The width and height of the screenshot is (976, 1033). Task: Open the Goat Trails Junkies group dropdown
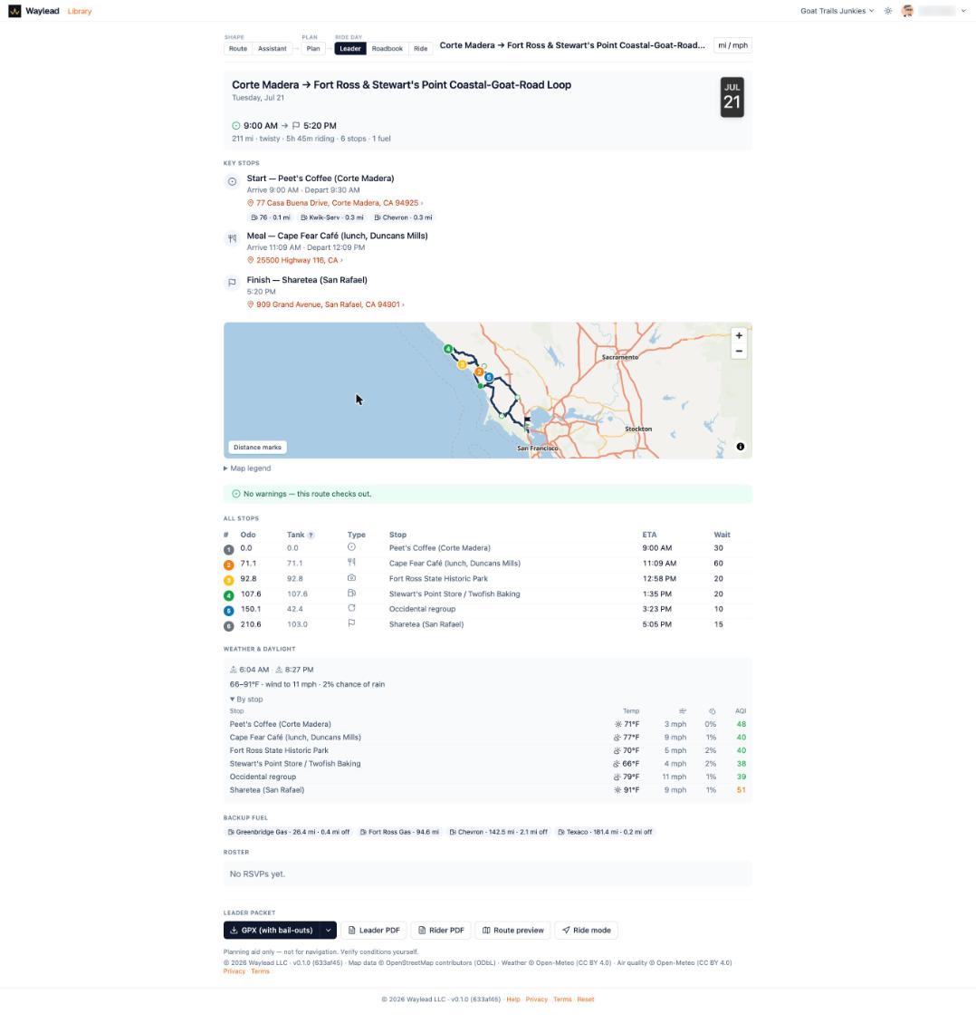[x=837, y=11]
